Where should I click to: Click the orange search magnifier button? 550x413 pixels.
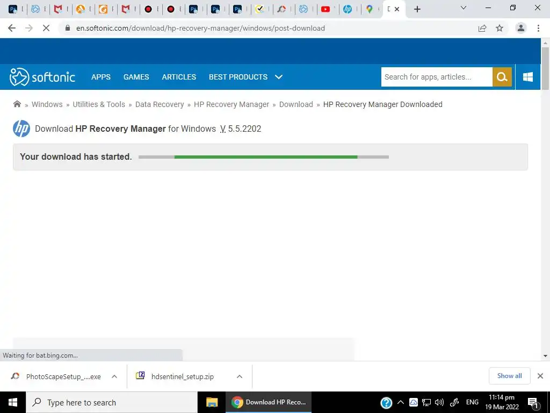coord(502,77)
